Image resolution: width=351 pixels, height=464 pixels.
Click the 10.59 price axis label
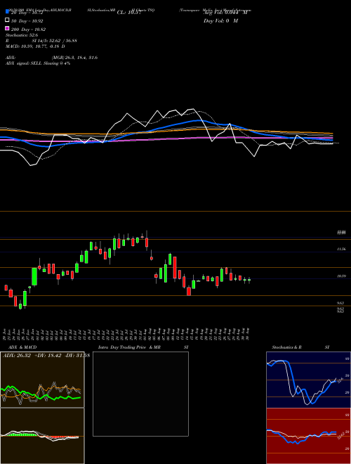[x=342, y=276]
